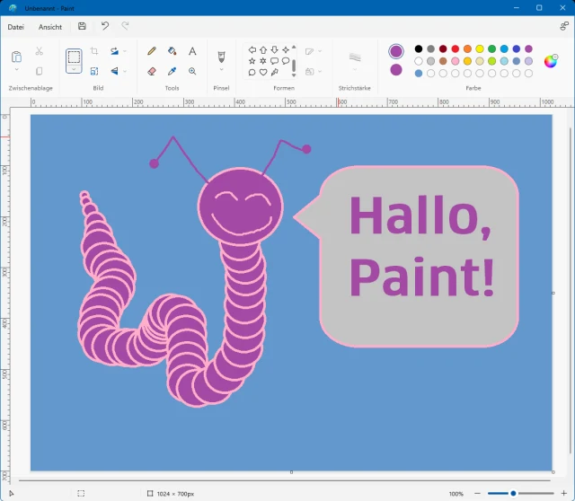Click the share icon at top right
Screen dimensions: 575x501
click(x=564, y=26)
